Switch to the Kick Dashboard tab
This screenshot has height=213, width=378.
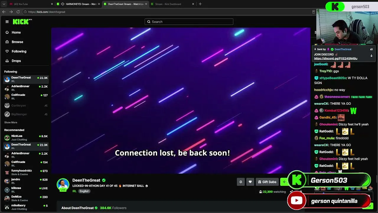[x=172, y=4]
